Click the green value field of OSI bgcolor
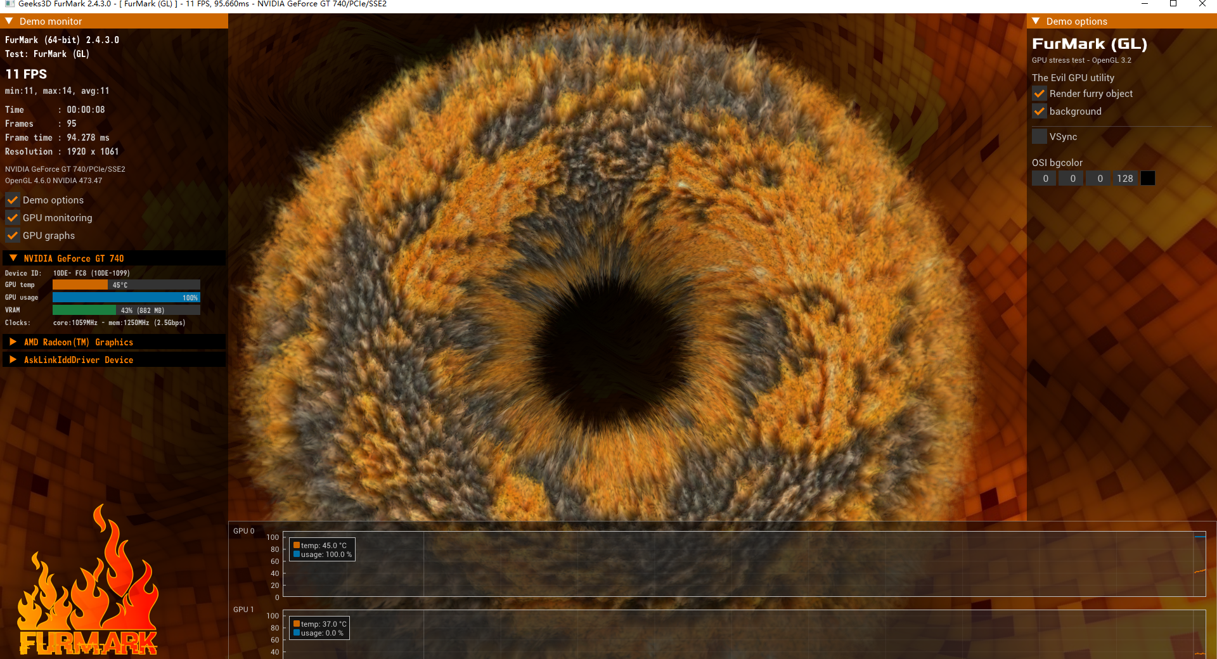The image size is (1217, 659). (x=1072, y=179)
